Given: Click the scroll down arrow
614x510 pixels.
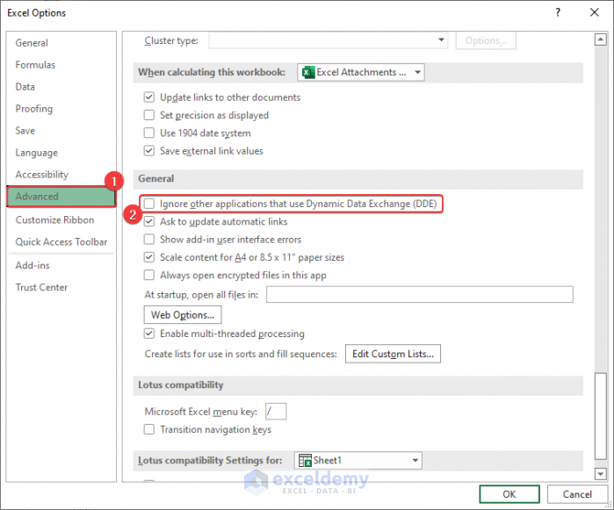Looking at the screenshot, I should (x=600, y=474).
